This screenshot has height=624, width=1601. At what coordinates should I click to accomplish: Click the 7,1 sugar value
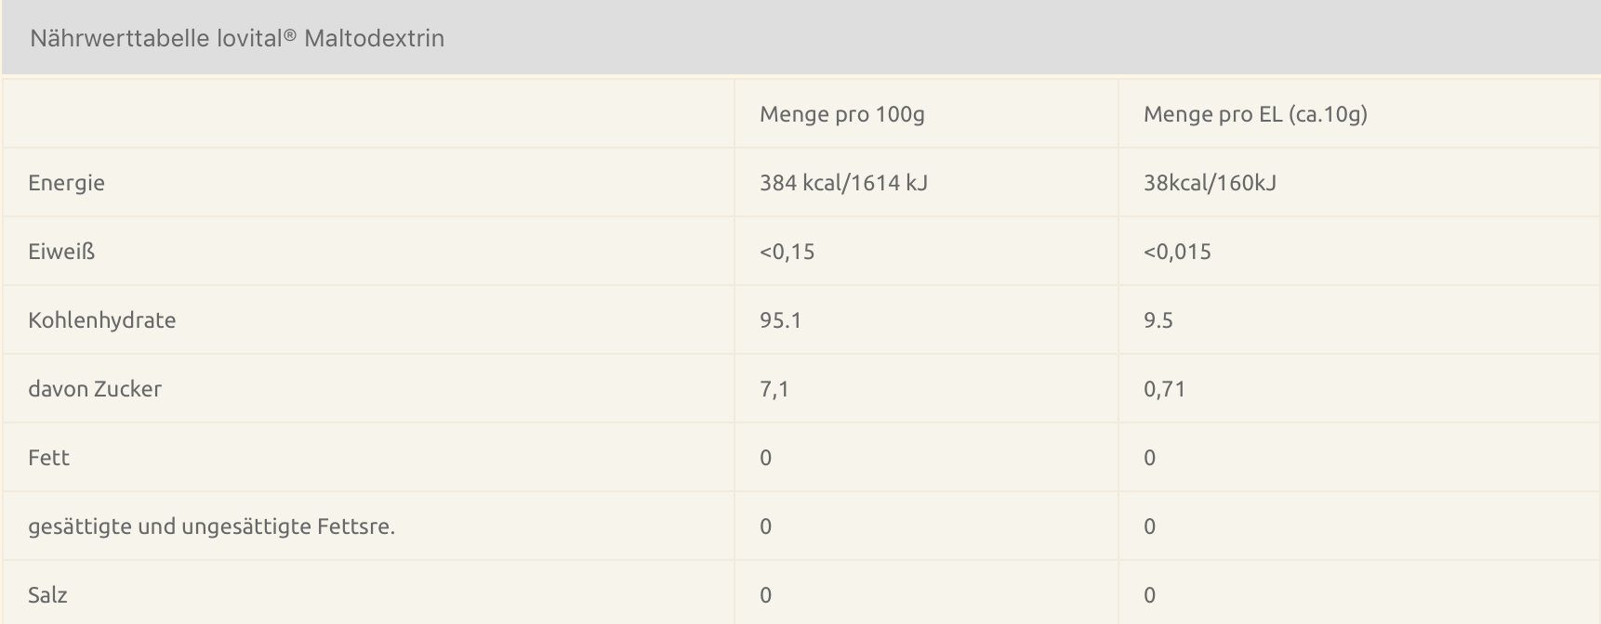(x=774, y=389)
